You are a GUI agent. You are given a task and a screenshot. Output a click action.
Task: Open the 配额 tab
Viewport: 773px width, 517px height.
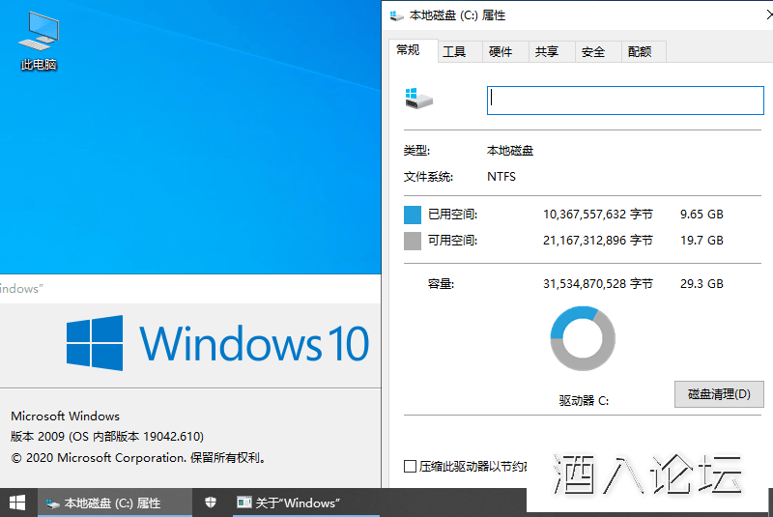(x=644, y=52)
